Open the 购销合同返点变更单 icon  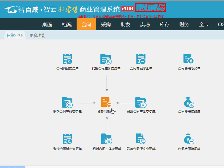point(67,139)
